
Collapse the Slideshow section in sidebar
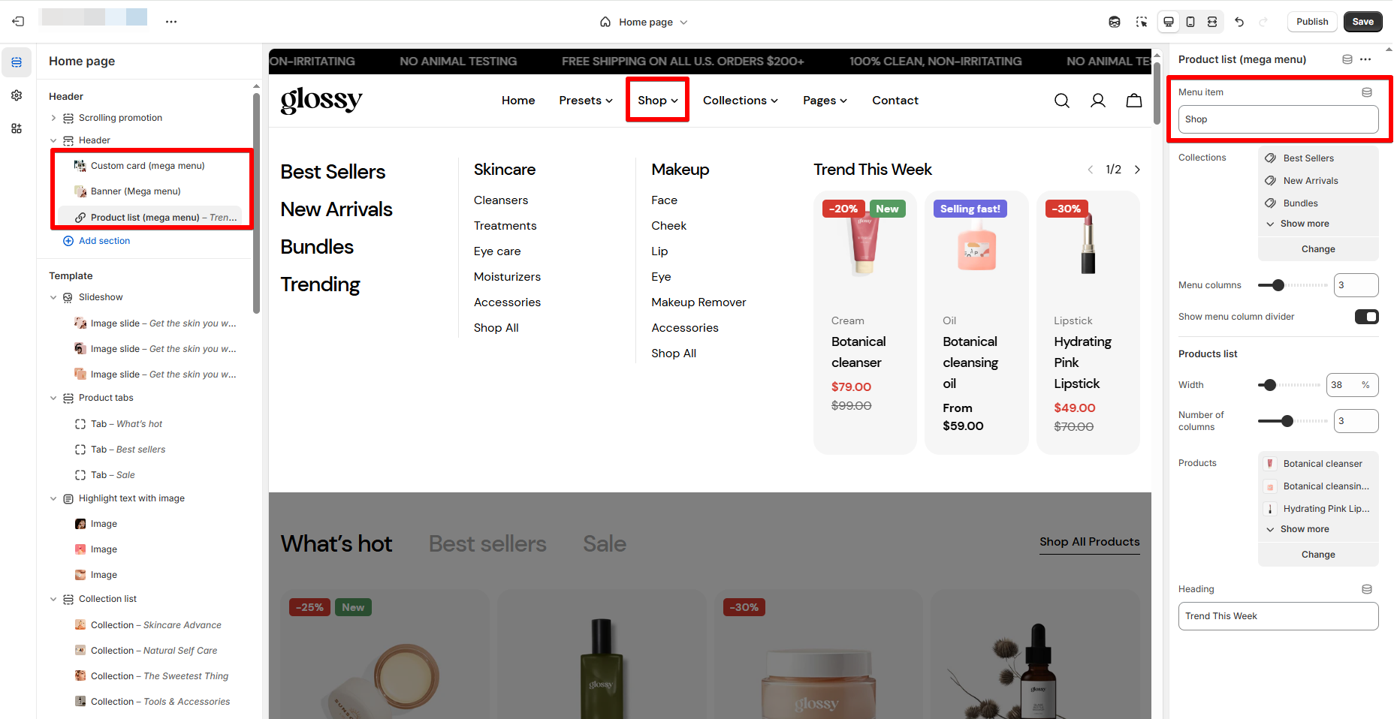(x=53, y=297)
